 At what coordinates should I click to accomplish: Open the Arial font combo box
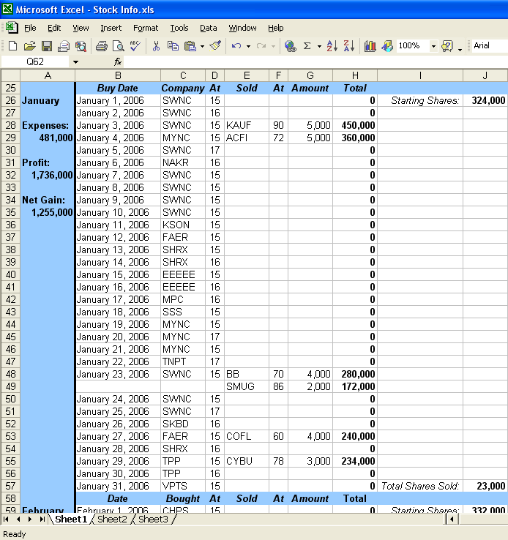(x=489, y=45)
